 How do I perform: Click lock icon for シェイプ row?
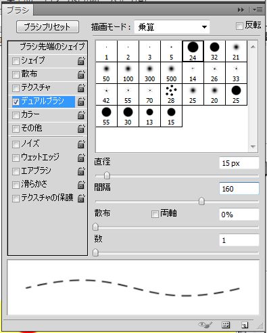pyautogui.click(x=81, y=61)
